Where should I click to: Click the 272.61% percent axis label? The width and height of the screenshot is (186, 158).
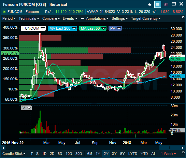click(10, 53)
